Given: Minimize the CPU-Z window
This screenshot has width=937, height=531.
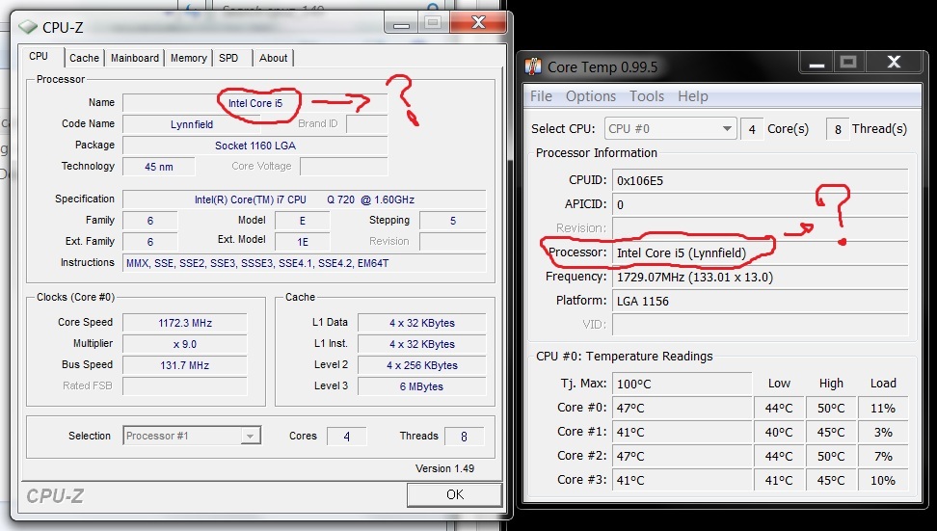Looking at the screenshot, I should click(x=402, y=24).
